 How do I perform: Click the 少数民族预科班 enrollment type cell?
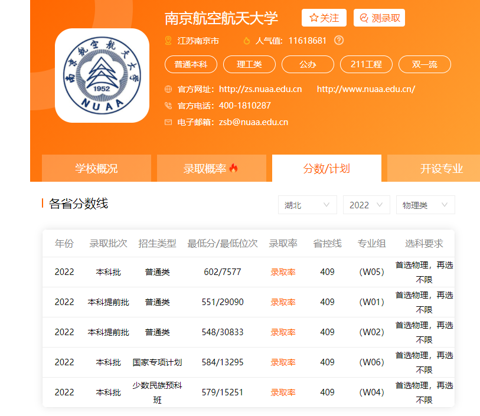point(158,392)
